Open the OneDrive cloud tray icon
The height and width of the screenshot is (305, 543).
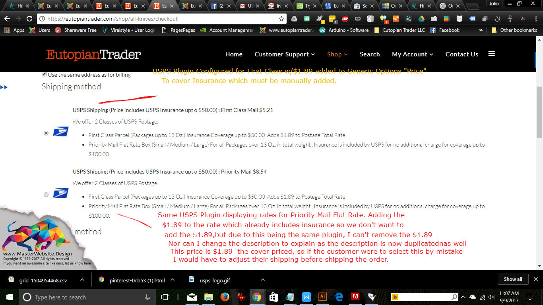(x=473, y=297)
